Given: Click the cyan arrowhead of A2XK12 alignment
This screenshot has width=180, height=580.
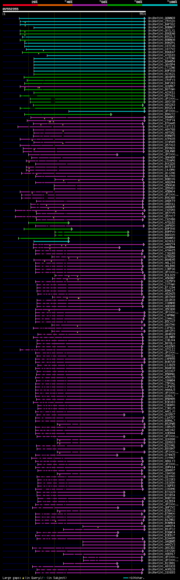Looking at the screenshot, I should (69, 241).
